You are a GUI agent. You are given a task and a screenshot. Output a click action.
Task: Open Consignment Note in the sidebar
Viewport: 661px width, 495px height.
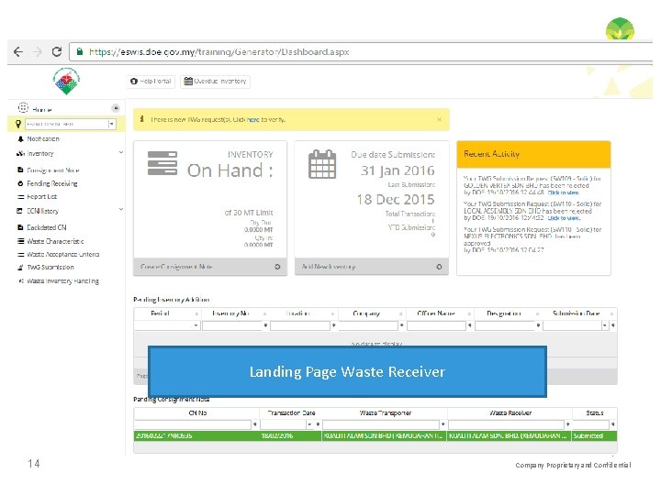(53, 170)
